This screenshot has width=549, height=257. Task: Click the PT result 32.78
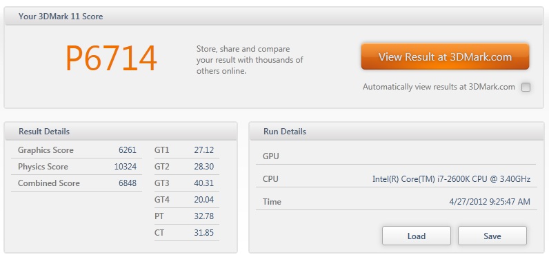pyautogui.click(x=203, y=216)
